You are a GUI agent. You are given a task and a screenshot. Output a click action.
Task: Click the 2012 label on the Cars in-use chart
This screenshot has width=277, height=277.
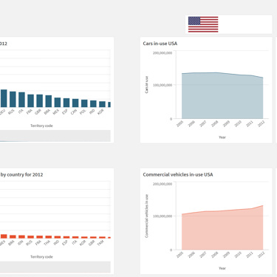tap(261, 123)
